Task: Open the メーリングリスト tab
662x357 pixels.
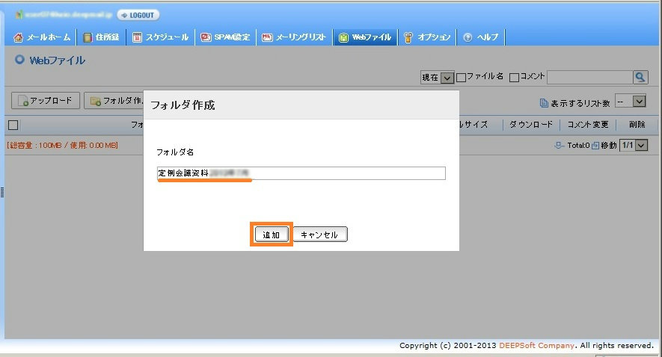Action: pyautogui.click(x=294, y=37)
